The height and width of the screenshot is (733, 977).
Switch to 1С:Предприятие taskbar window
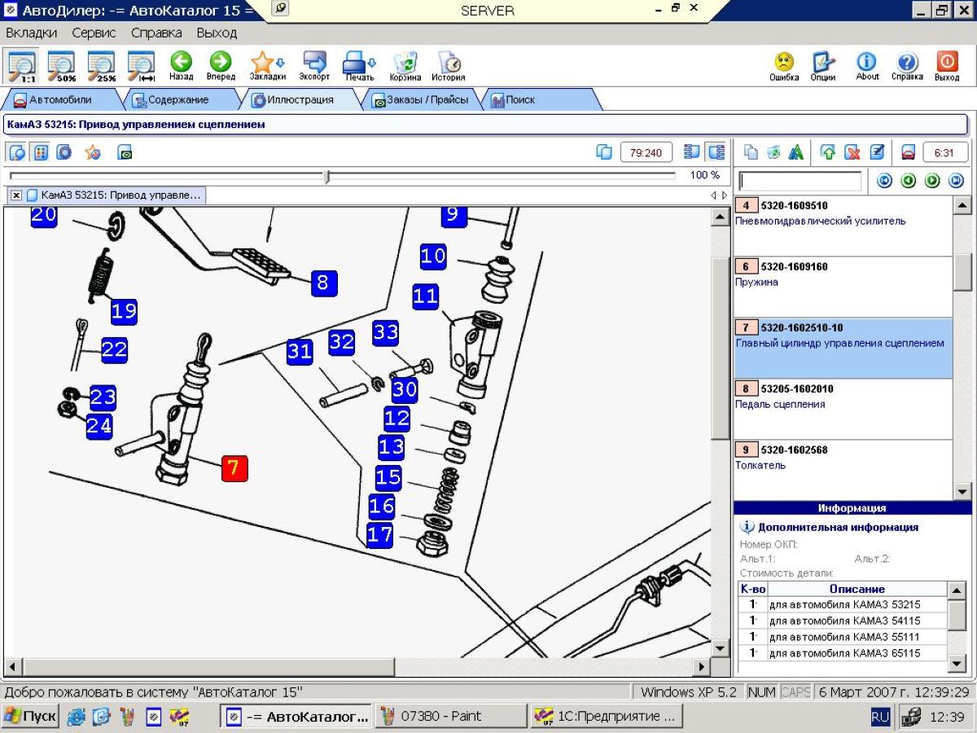click(605, 717)
